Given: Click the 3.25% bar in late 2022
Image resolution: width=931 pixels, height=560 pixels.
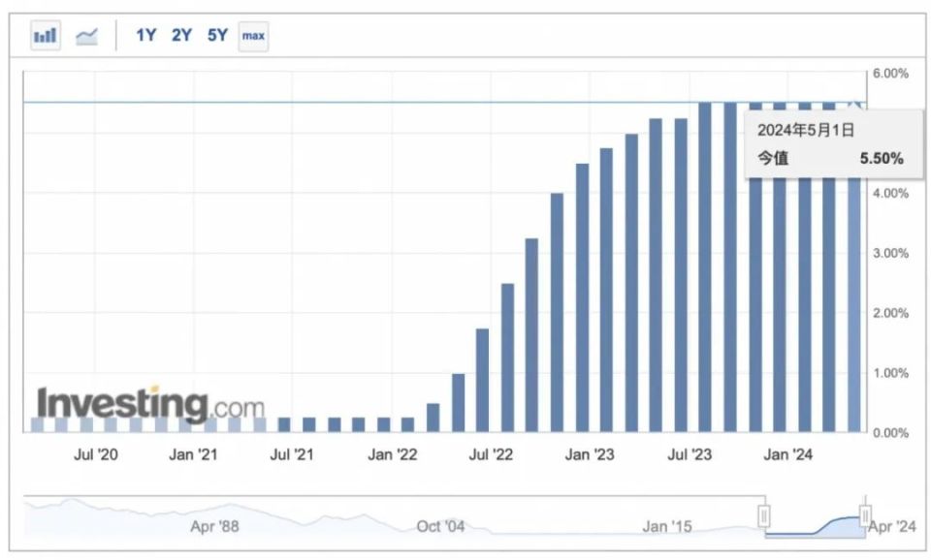Looking at the screenshot, I should click(532, 335).
